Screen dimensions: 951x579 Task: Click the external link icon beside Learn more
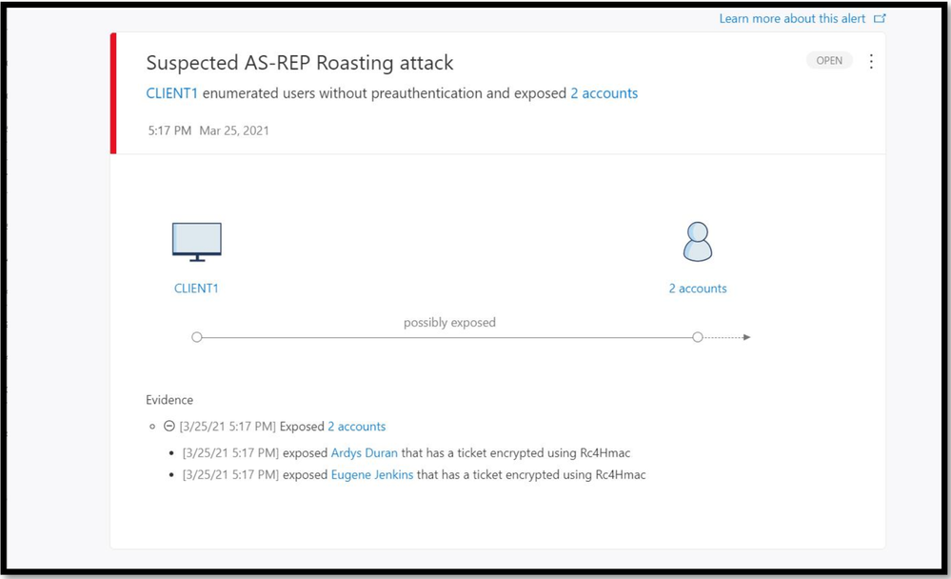(x=880, y=18)
